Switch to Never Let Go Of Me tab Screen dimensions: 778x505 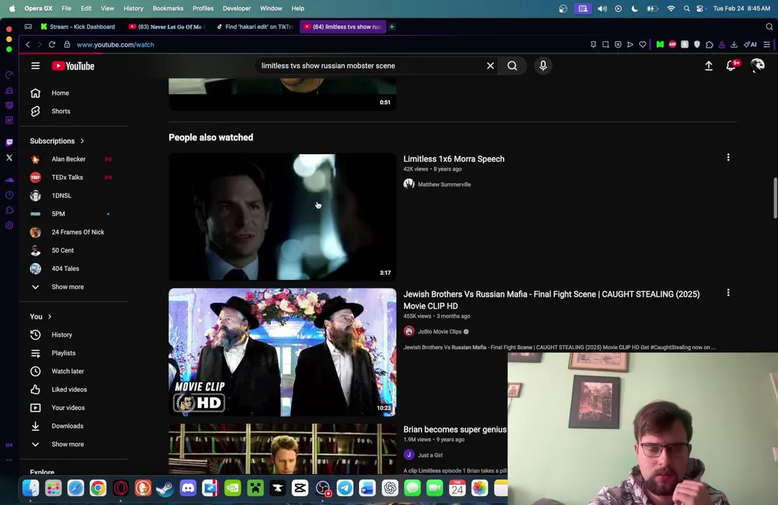(167, 27)
